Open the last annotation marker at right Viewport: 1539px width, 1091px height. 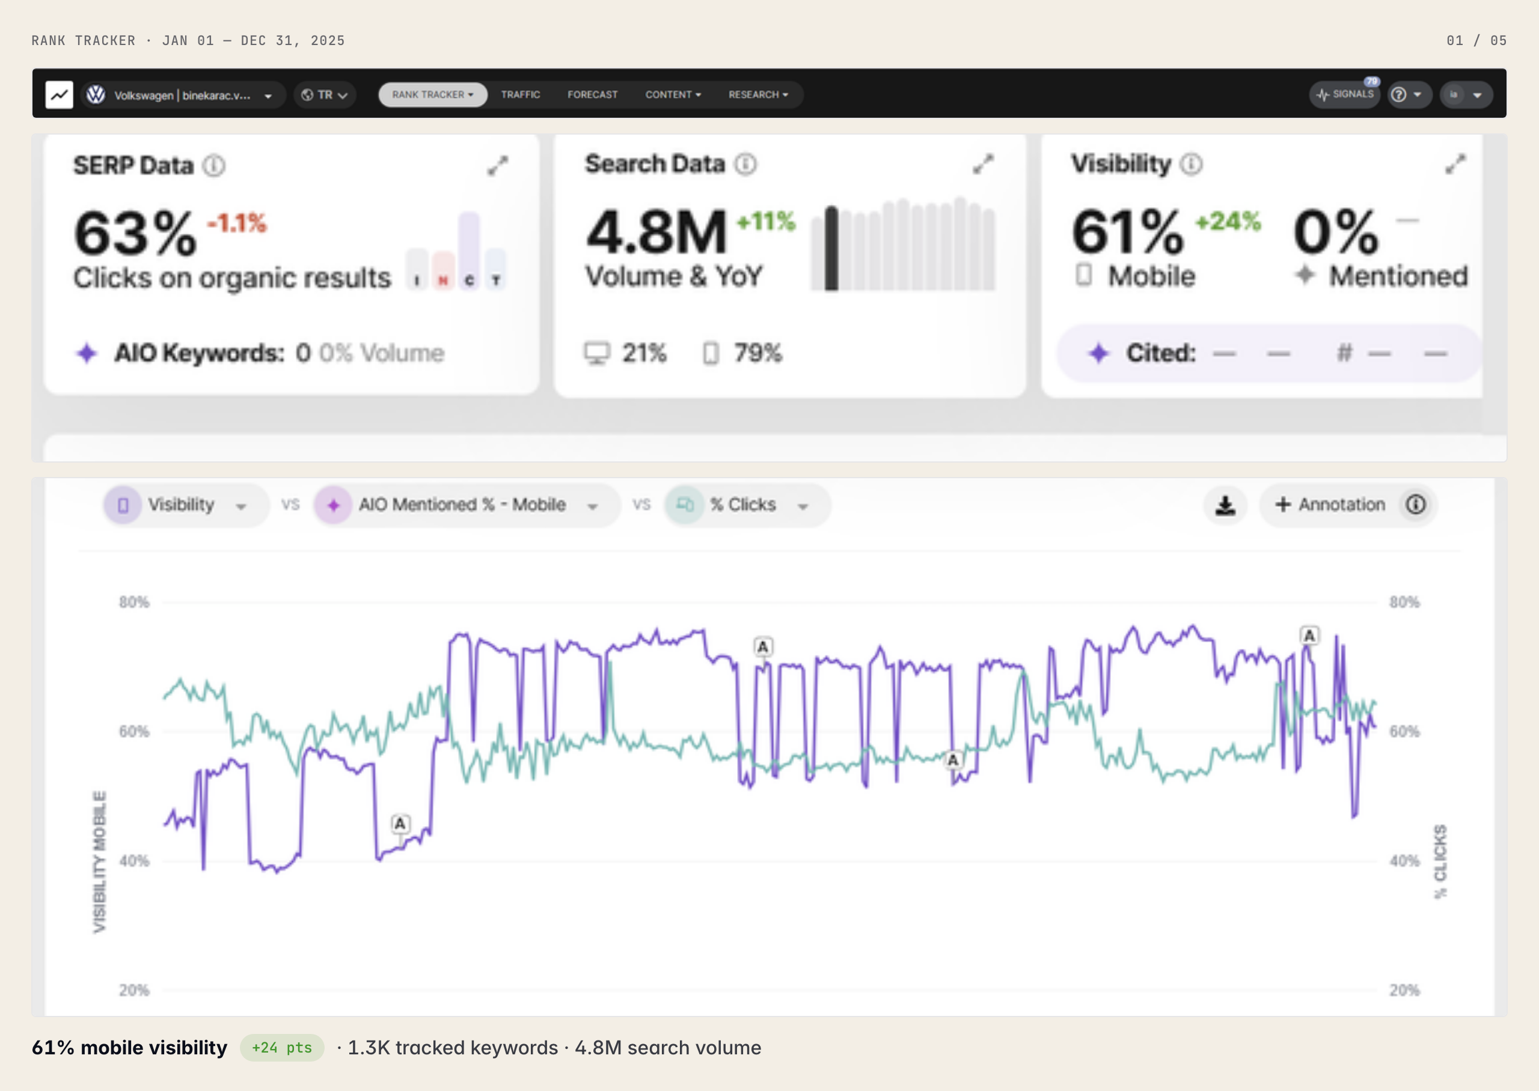click(1309, 636)
